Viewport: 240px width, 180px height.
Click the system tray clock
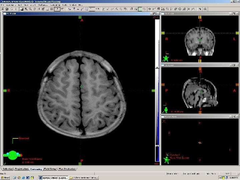(234, 178)
